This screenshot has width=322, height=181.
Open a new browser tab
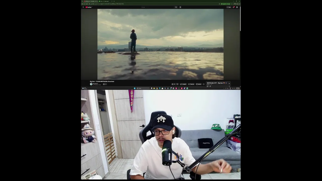click(x=114, y=1)
